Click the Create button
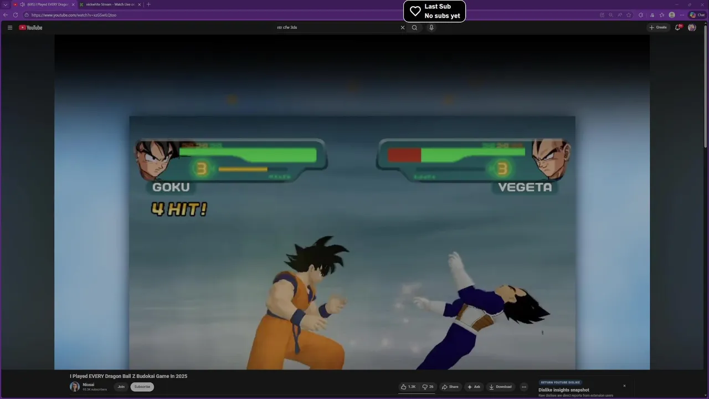Screen dimensions: 709x399 (x=658, y=27)
